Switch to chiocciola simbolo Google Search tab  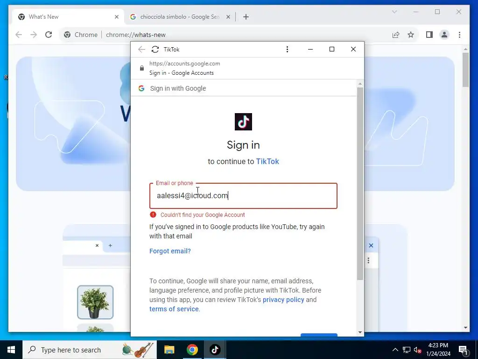pyautogui.click(x=180, y=17)
